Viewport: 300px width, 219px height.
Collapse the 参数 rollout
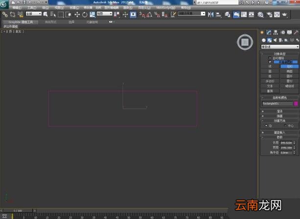[279, 137]
